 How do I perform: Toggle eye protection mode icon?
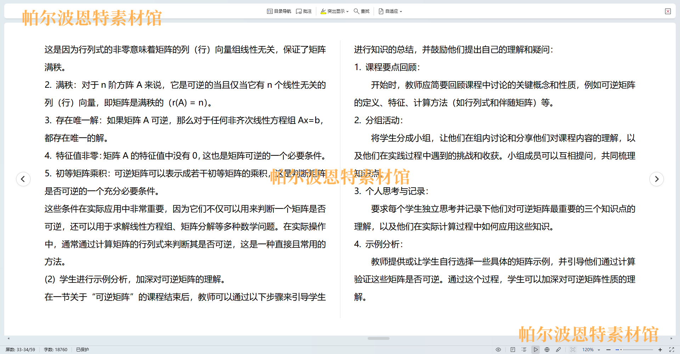[498, 349]
